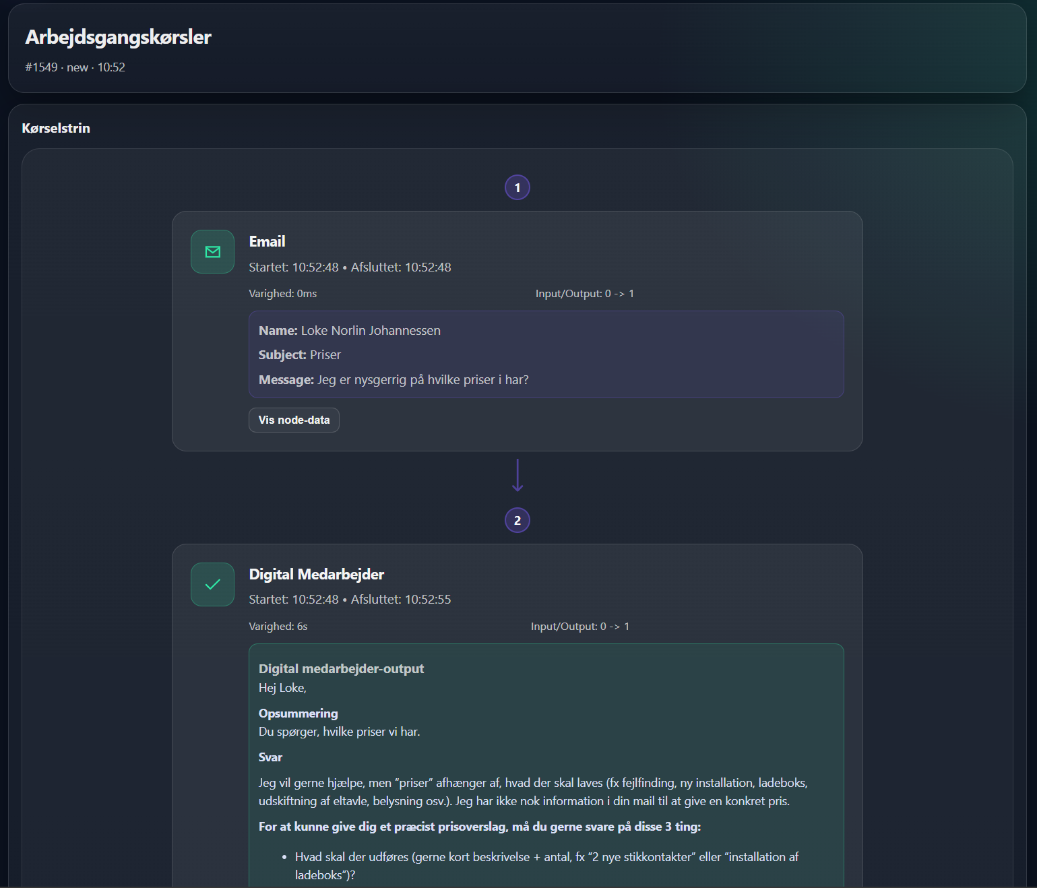This screenshot has width=1037, height=888.
Task: Click the down arrow connector between steps
Action: click(x=517, y=476)
